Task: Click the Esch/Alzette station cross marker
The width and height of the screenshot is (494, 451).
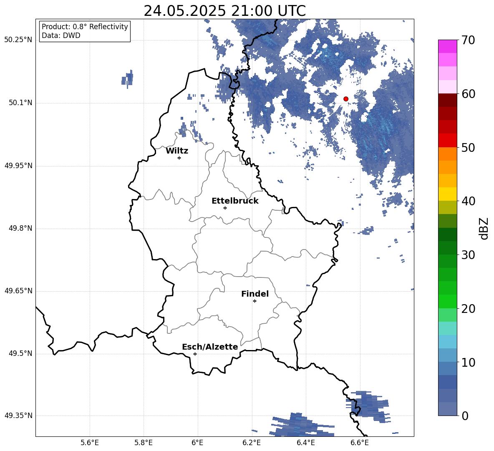Action: pyautogui.click(x=195, y=354)
